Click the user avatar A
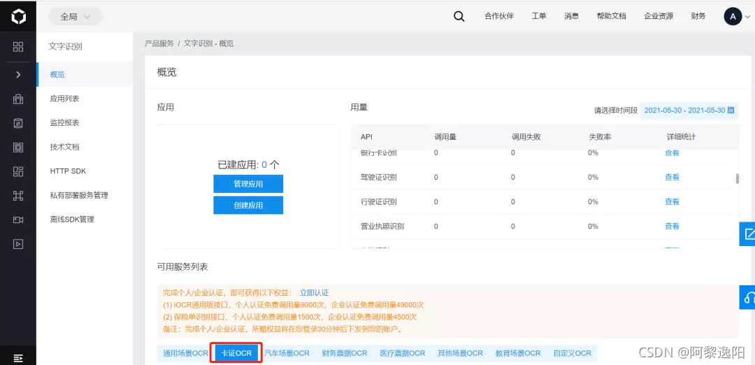Screen dimensions: 755x365 [733, 16]
